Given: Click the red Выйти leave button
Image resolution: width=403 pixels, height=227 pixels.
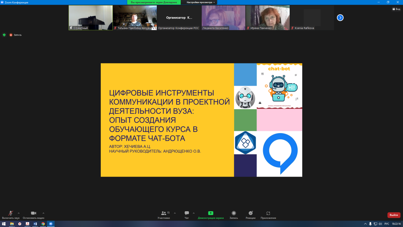Looking at the screenshot, I should (x=394, y=215).
